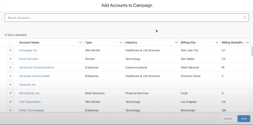
Task: Open the Advocate Aurora Health link
Action: (34, 76)
